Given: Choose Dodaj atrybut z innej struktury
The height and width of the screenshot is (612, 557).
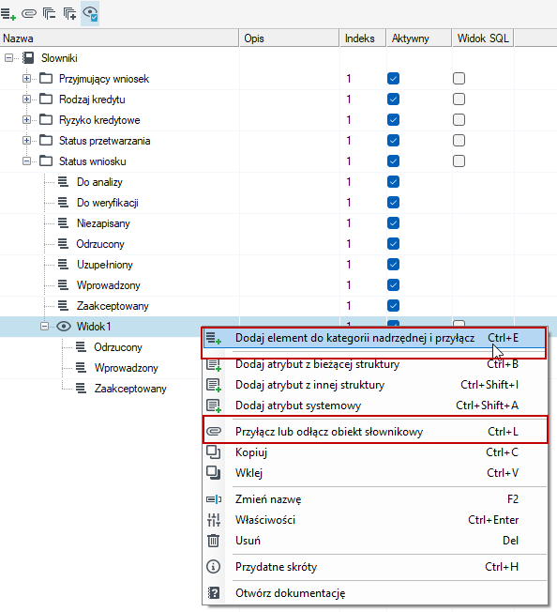Looking at the screenshot, I should [374, 385].
